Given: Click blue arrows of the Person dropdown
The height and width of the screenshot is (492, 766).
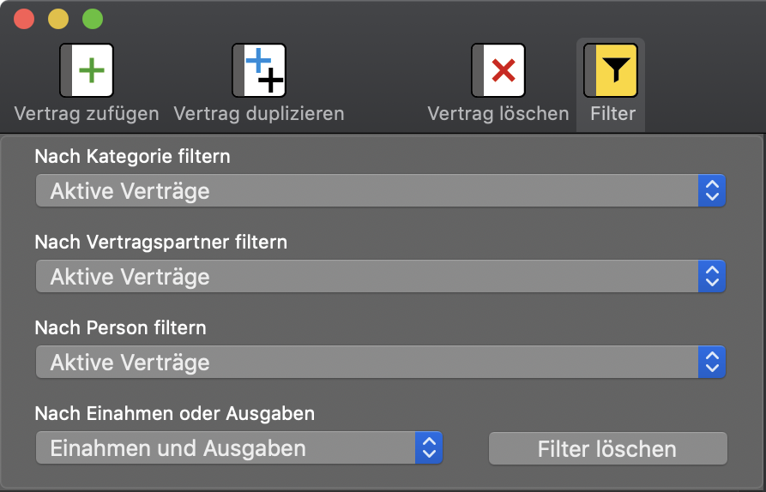Looking at the screenshot, I should tap(712, 362).
